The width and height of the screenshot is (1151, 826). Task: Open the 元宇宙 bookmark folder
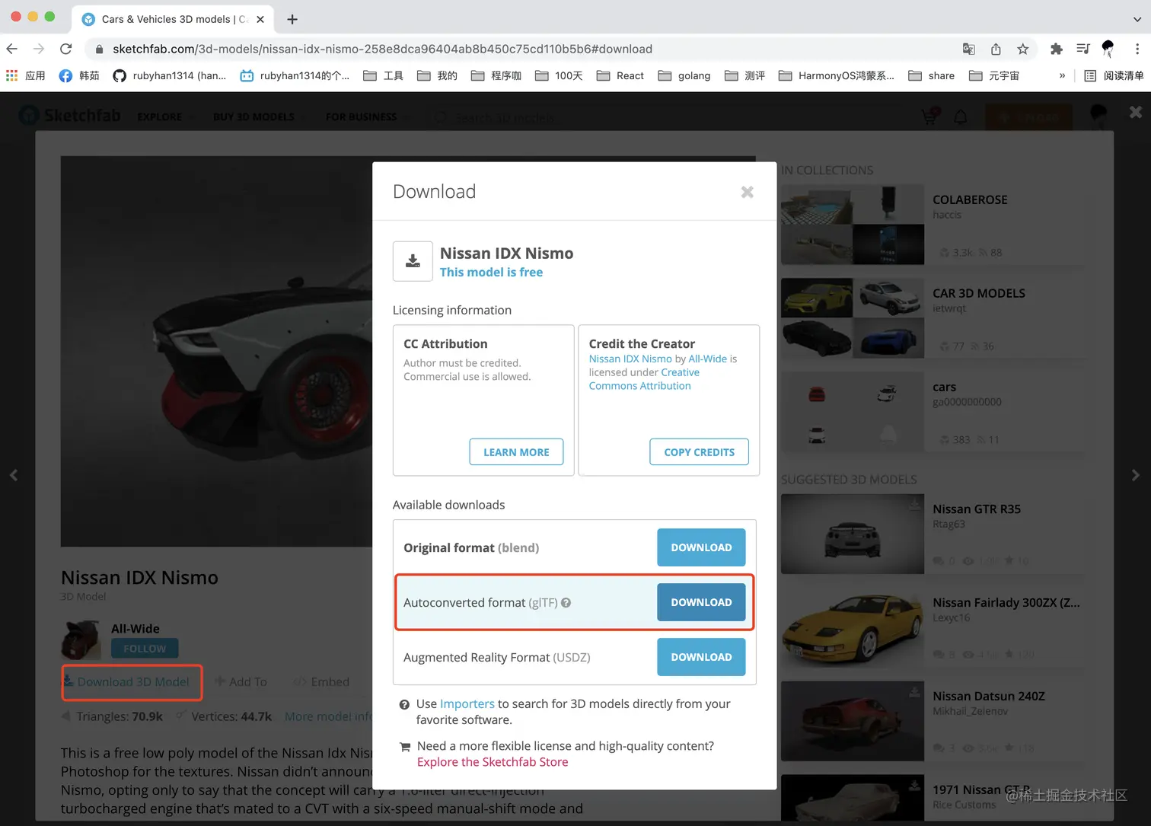coord(993,75)
